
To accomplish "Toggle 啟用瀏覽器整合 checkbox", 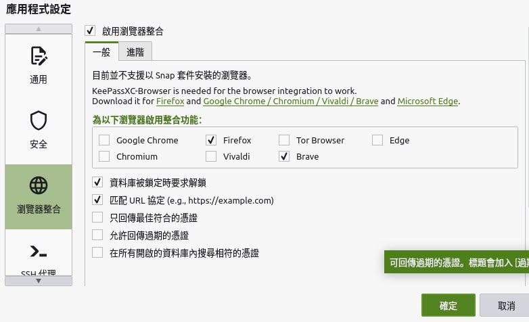I will click(x=90, y=31).
